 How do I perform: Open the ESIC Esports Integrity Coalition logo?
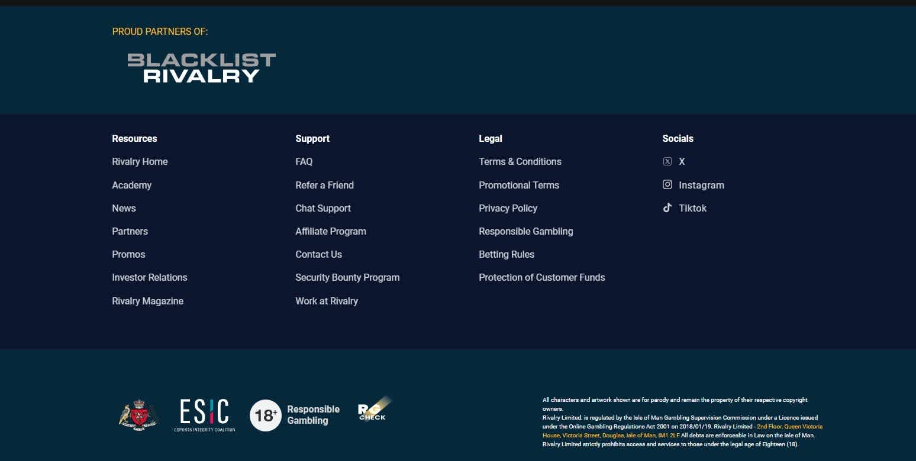pos(205,415)
